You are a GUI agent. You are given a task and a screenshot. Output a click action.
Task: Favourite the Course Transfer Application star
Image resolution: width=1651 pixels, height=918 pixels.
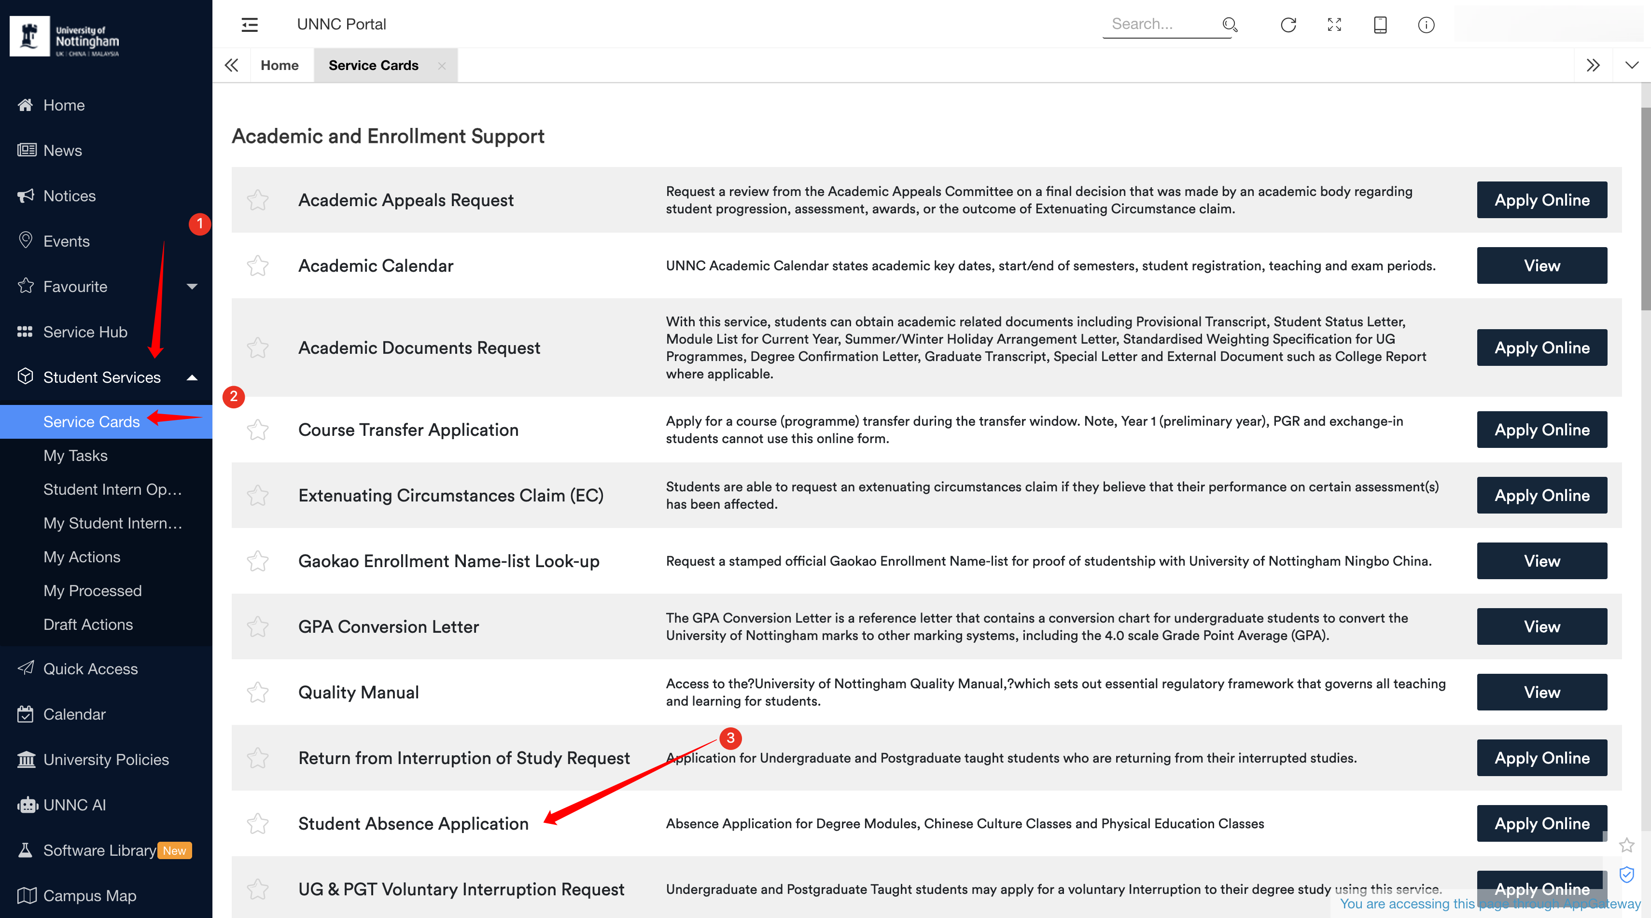click(258, 430)
